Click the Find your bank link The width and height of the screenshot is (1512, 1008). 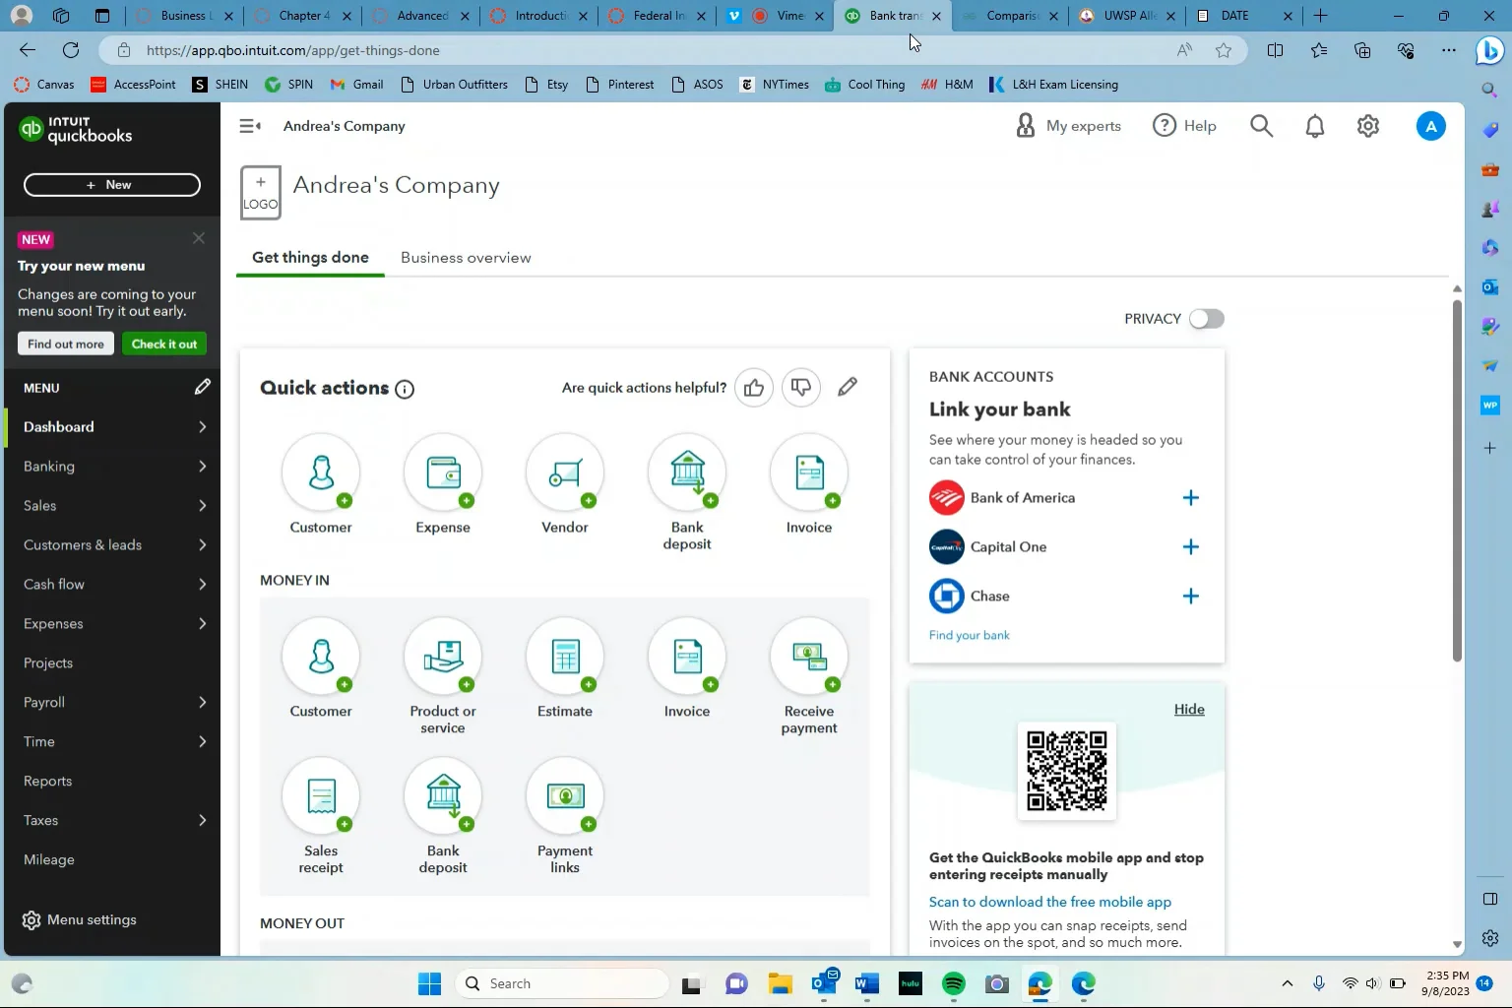970,636
